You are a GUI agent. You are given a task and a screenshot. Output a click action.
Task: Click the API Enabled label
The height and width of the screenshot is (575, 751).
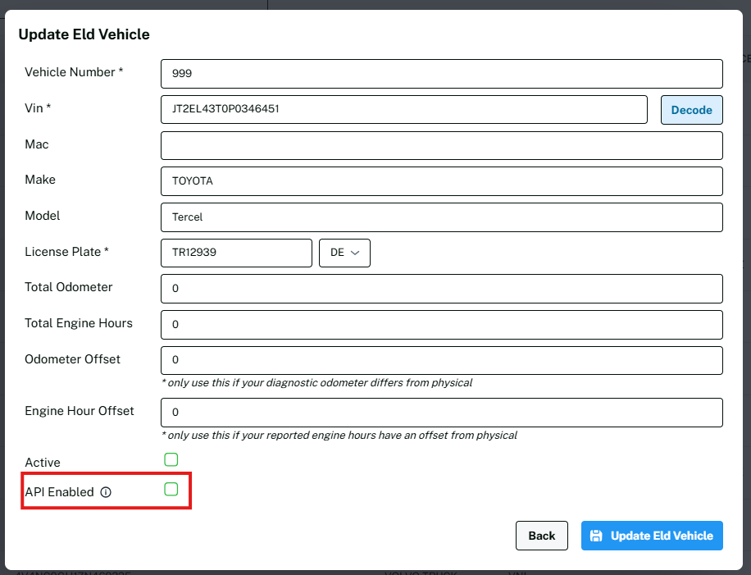coord(59,492)
